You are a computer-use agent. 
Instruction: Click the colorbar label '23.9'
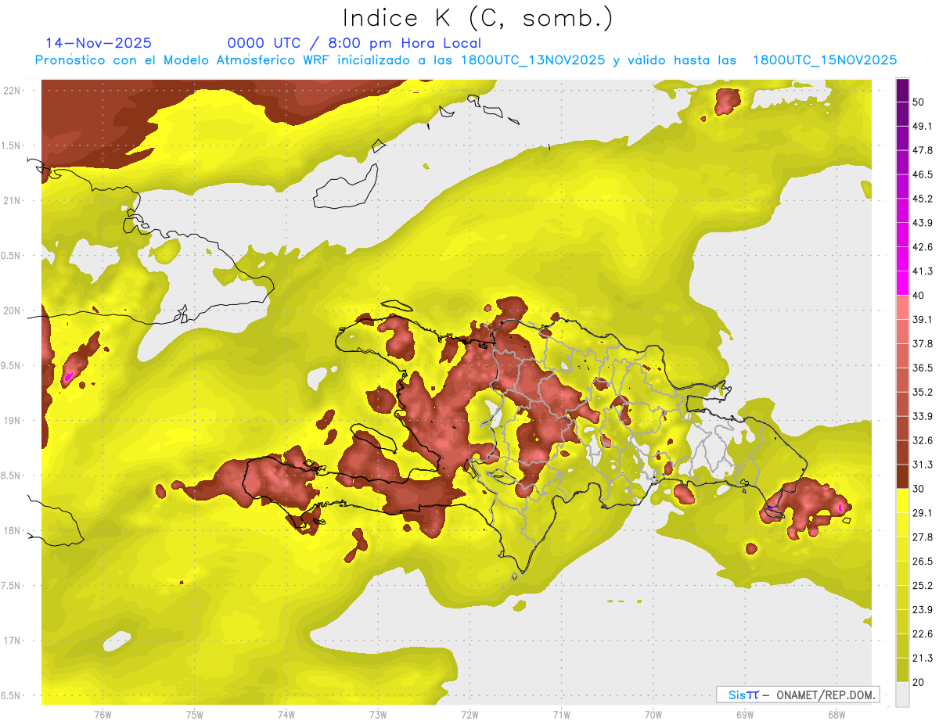(923, 609)
